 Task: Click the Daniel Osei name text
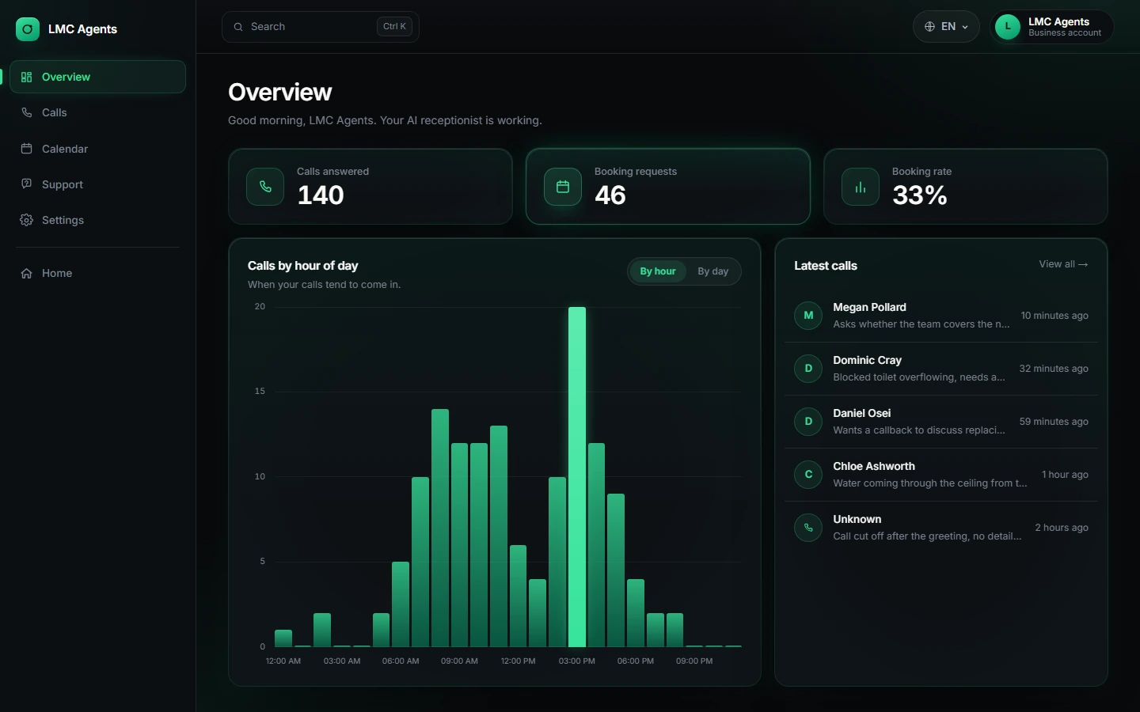(861, 413)
